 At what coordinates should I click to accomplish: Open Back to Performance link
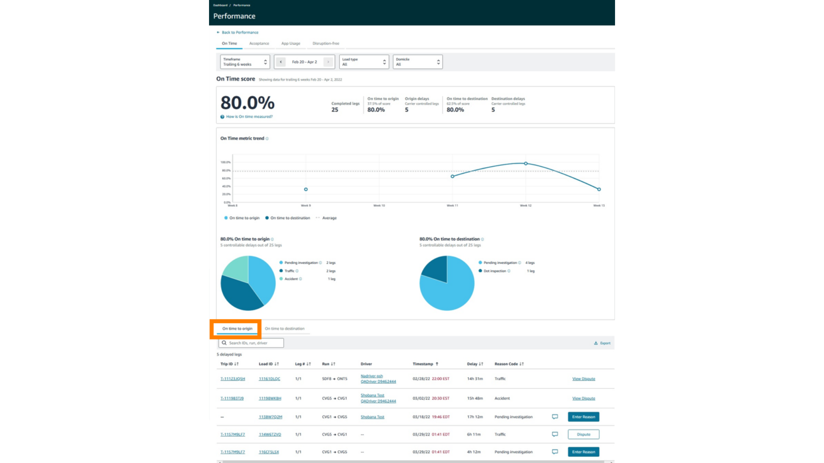tap(240, 32)
